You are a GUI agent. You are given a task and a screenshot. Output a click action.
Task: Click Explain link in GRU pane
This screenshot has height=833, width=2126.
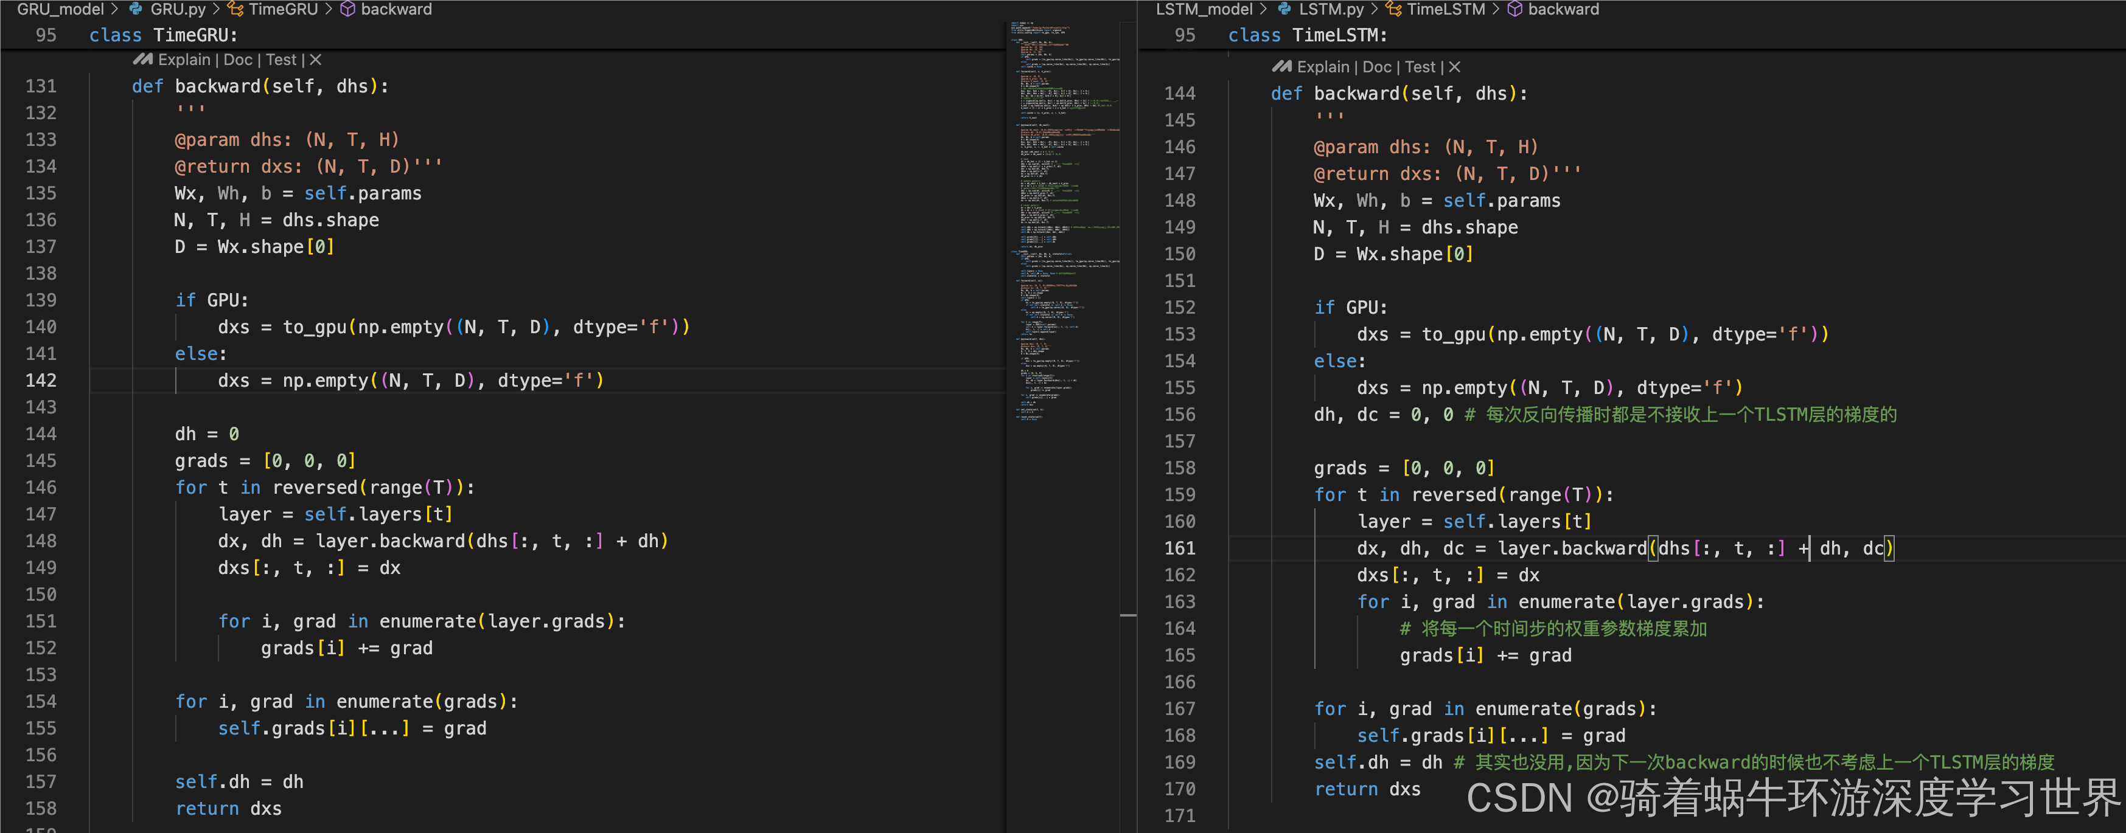click(x=184, y=60)
